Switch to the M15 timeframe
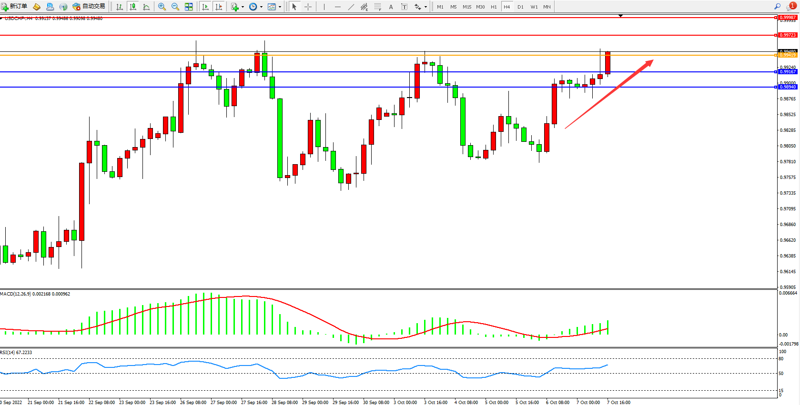The height and width of the screenshot is (405, 800). pyautogui.click(x=467, y=7)
